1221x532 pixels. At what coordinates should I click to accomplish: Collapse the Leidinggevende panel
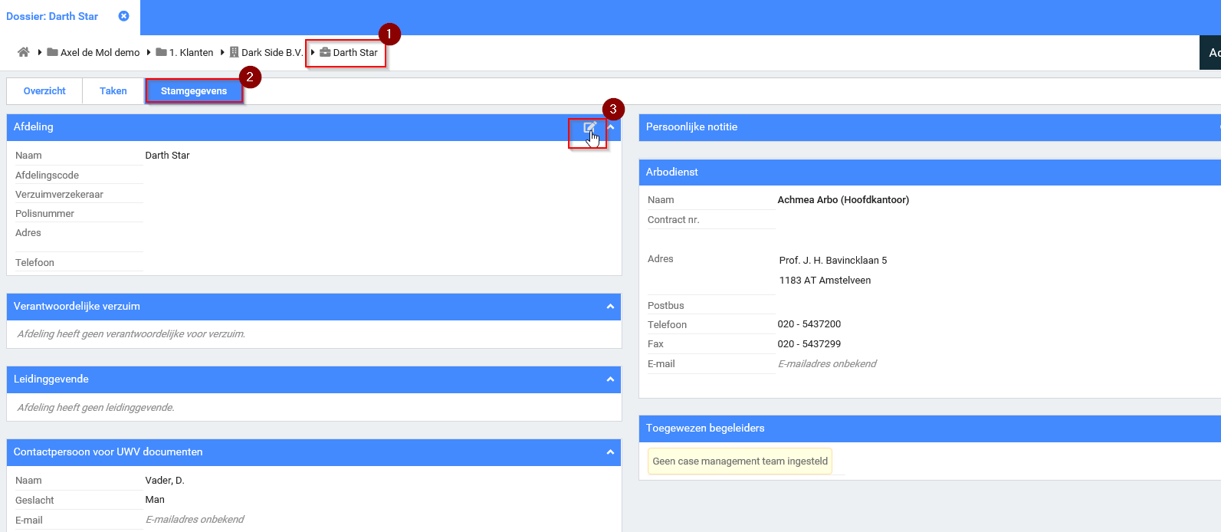tap(610, 379)
